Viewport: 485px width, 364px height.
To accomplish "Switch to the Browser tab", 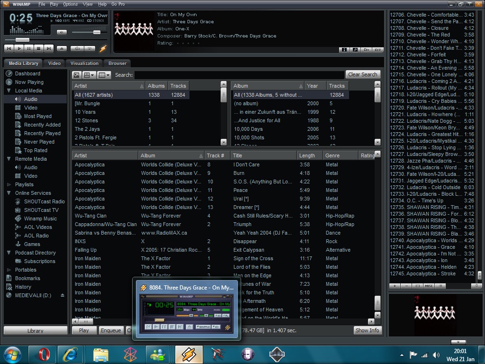I will point(117,63).
